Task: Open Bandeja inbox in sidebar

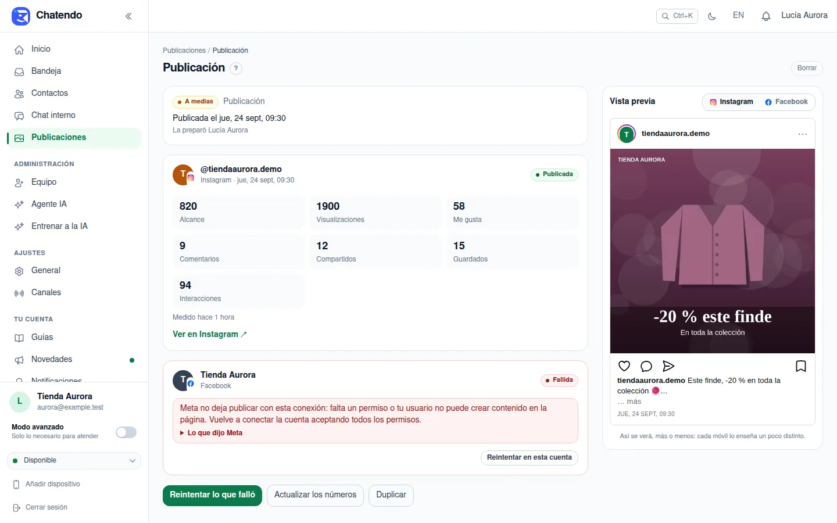Action: click(x=74, y=71)
